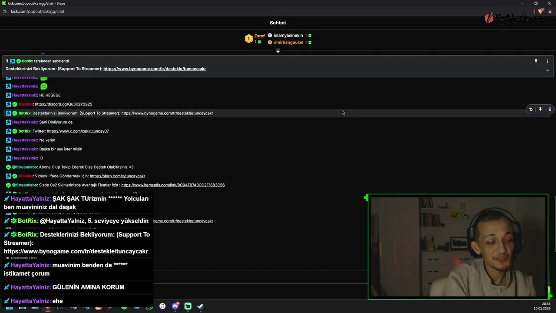The image size is (556, 313).
Task: Open bynogame link in pinned message
Action: pyautogui.click(x=155, y=69)
